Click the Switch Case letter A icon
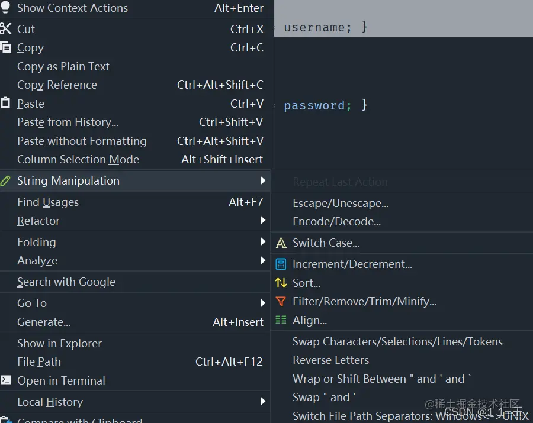 point(281,243)
